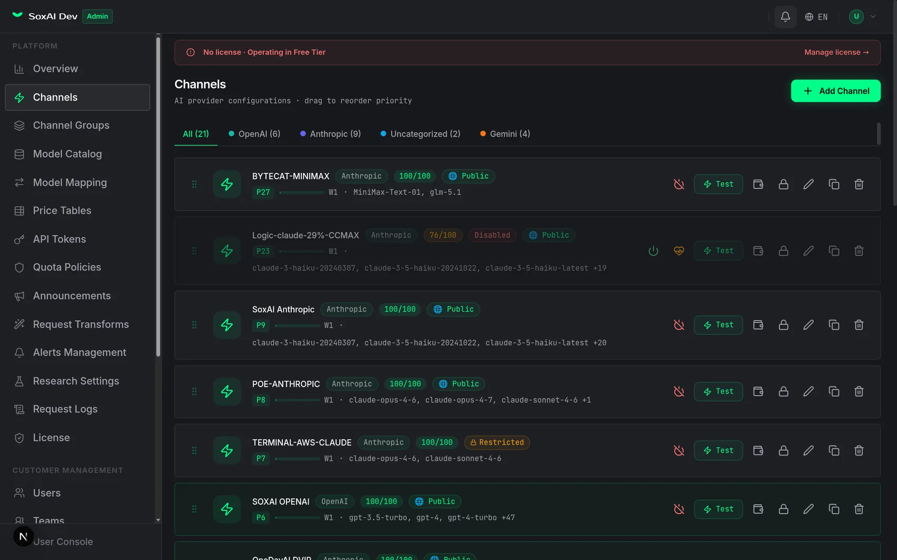Delete the TERMINAL-AWS-CLAUDE channel
The image size is (897, 560).
coord(859,450)
